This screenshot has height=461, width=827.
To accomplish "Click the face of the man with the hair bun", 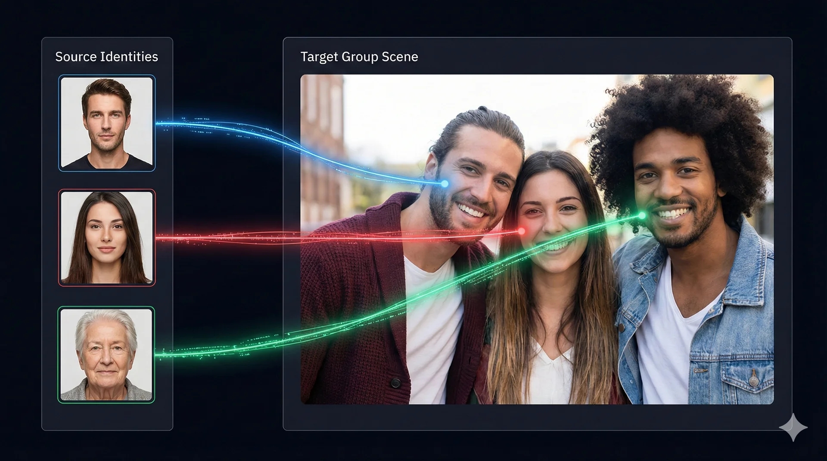I will 474,181.
